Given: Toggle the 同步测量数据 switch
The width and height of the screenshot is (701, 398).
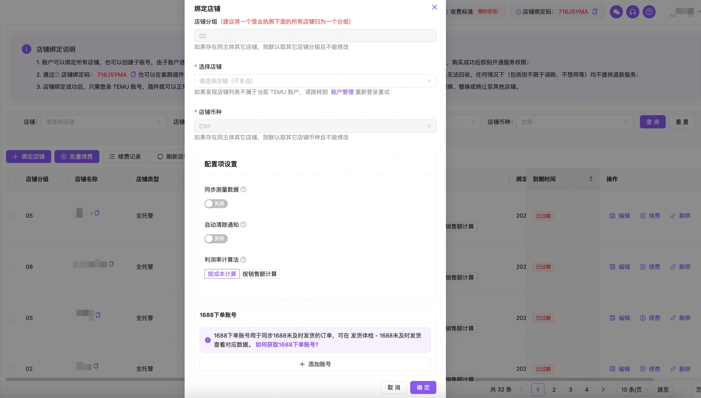Looking at the screenshot, I should (x=216, y=204).
